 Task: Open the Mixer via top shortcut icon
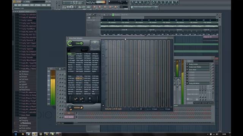(x=148, y=2)
